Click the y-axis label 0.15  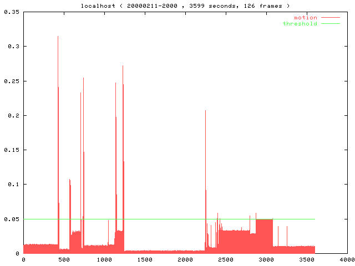(11, 150)
